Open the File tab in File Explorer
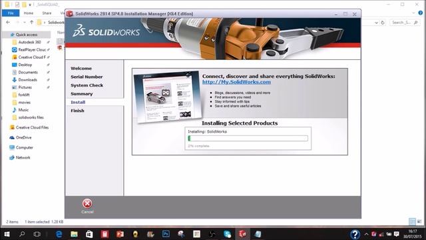426x240 pixels. pos(11,13)
